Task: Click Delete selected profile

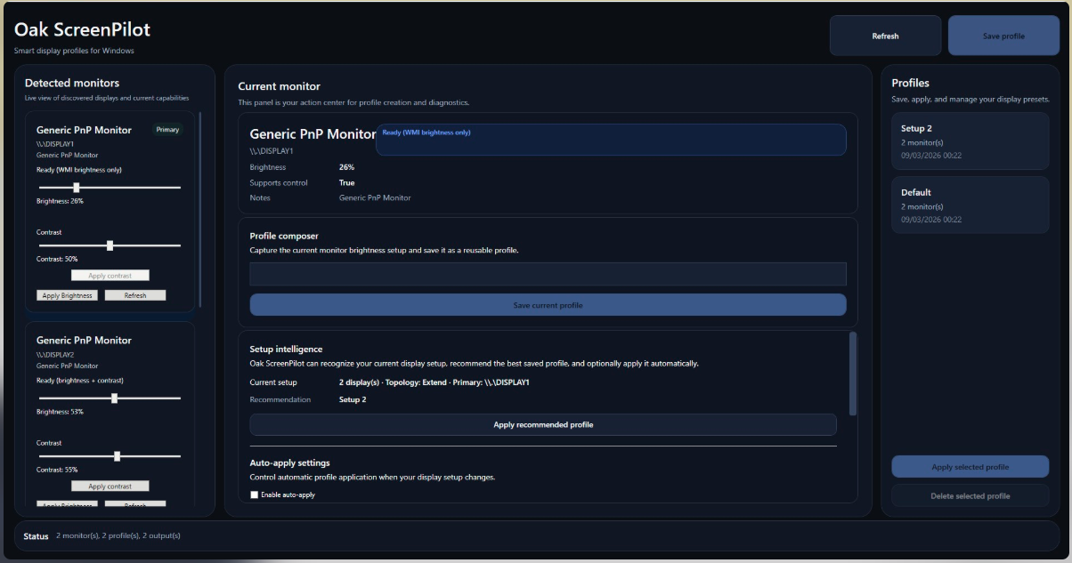Action: click(x=970, y=495)
